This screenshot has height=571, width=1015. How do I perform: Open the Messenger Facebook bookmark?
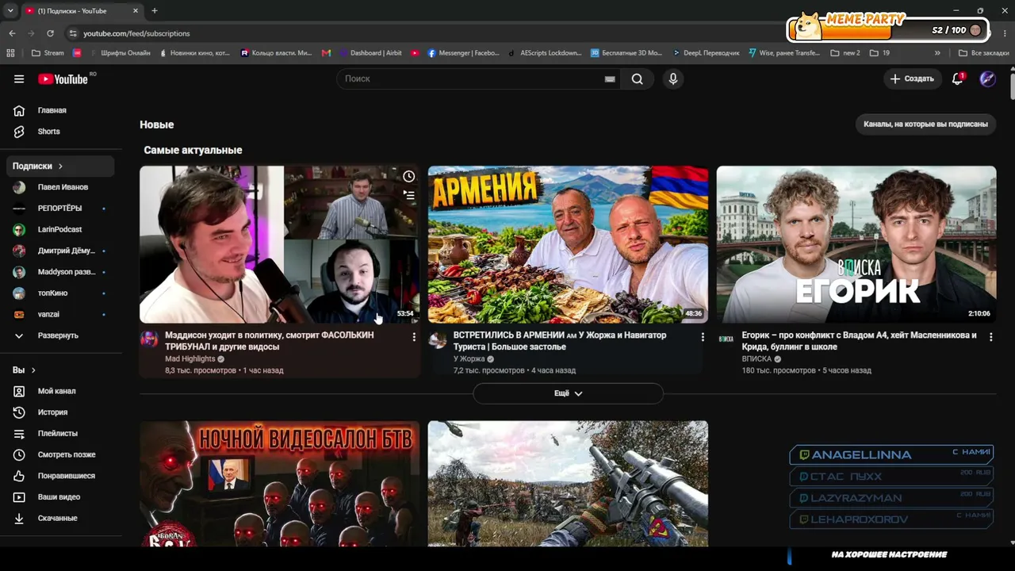click(x=463, y=53)
